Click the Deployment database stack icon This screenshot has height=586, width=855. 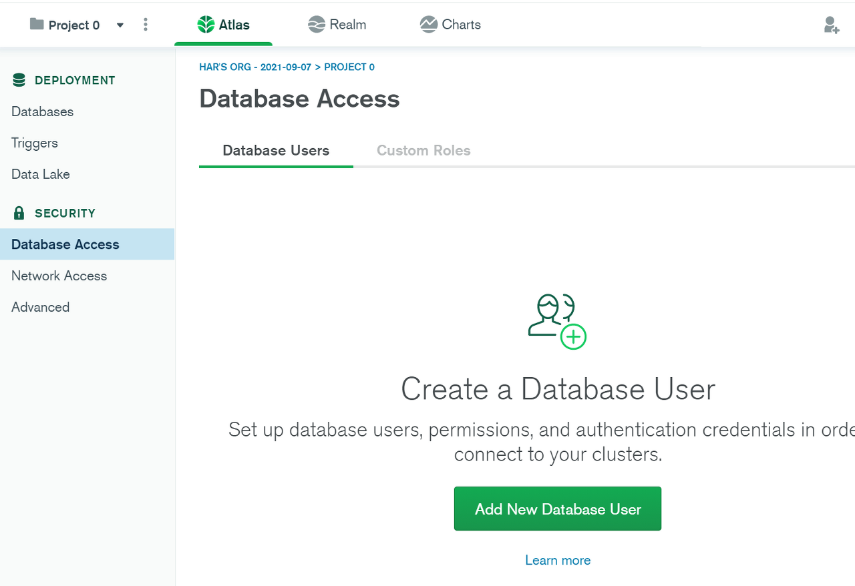tap(19, 80)
